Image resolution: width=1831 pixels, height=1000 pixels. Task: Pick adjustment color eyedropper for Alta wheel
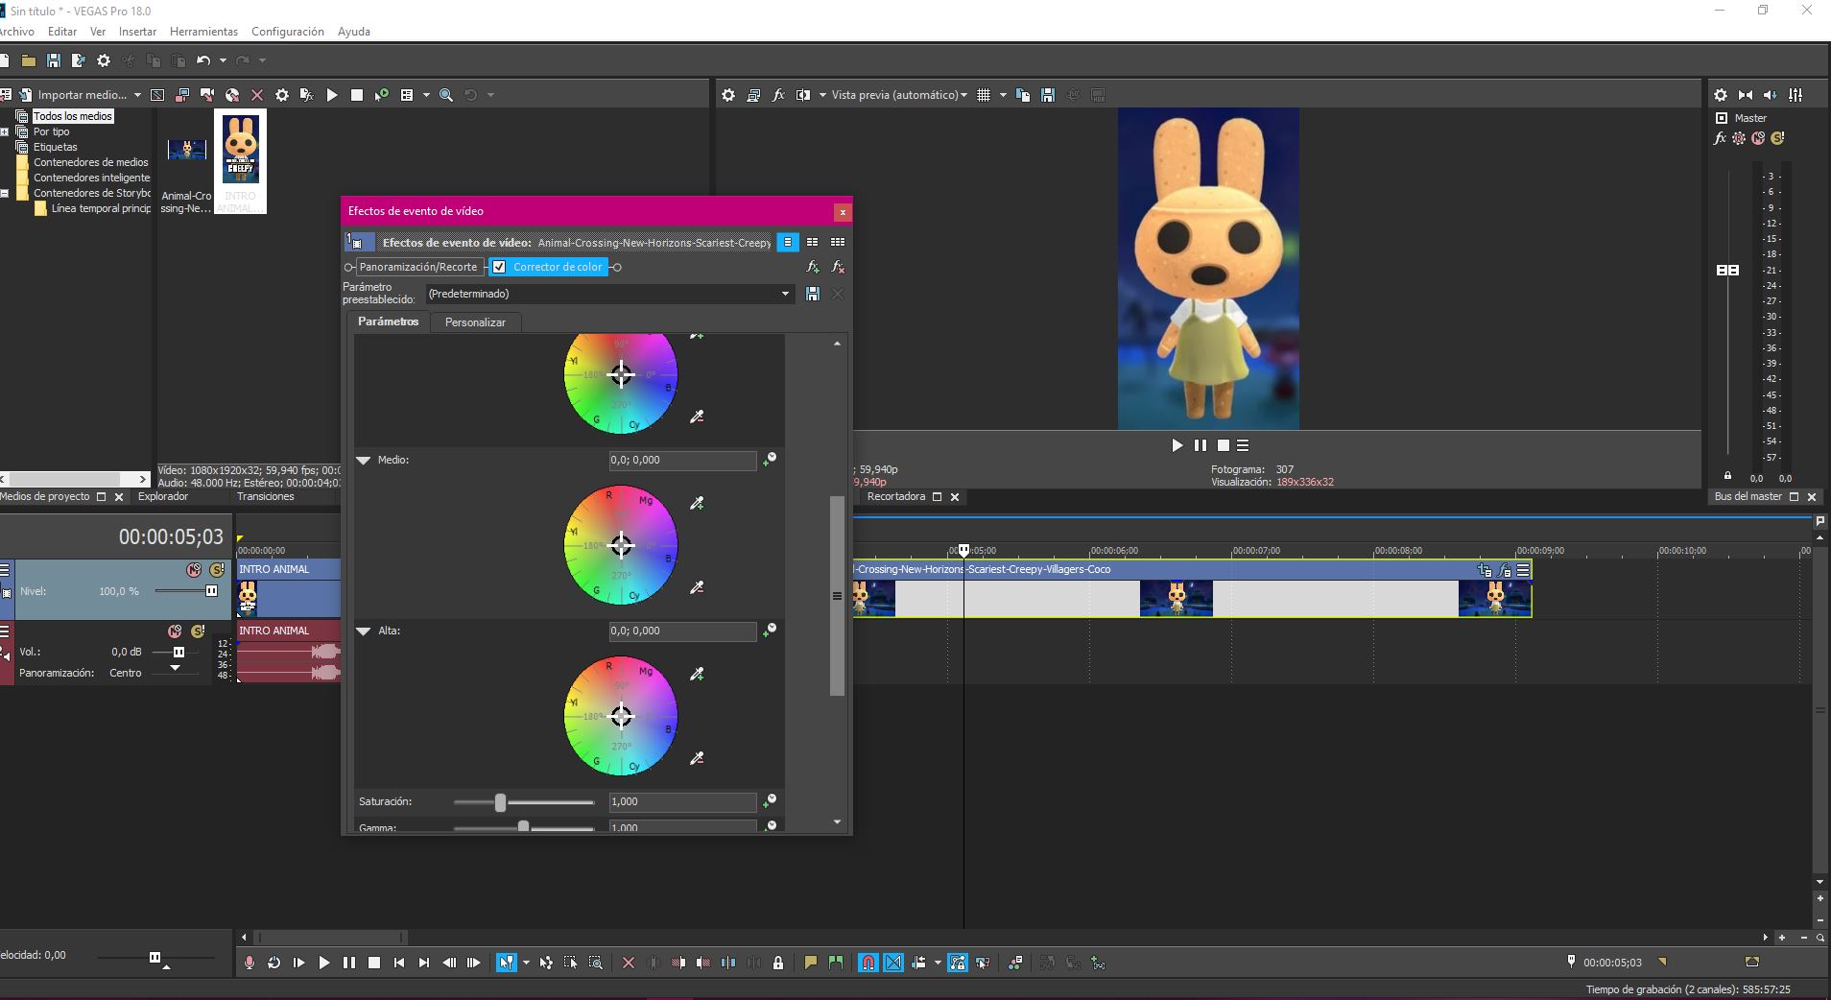tap(697, 674)
